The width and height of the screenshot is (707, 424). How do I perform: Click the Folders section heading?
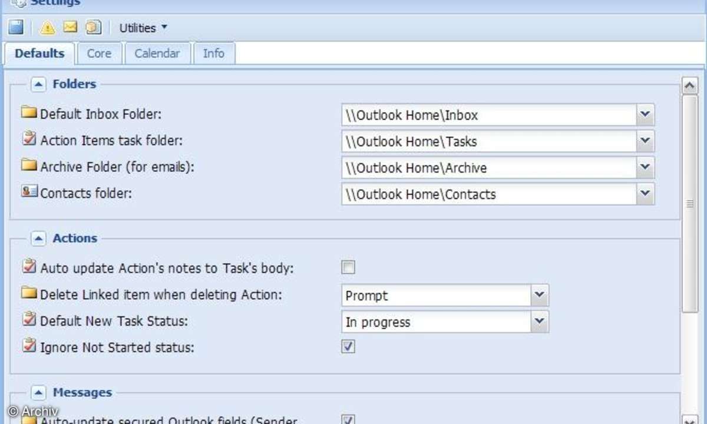click(74, 84)
